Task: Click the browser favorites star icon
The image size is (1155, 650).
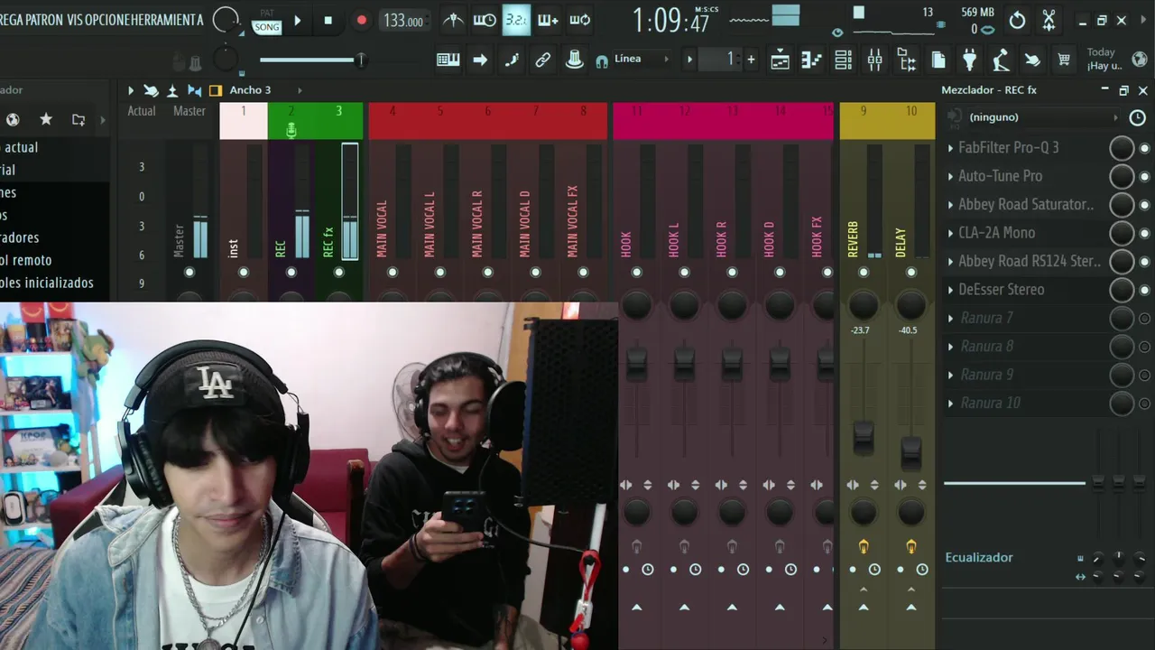Action: coord(46,119)
